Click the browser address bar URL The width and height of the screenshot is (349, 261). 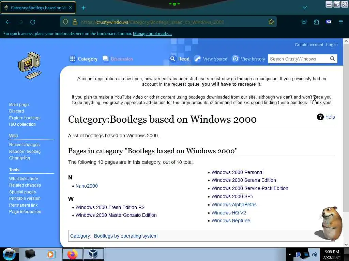click(x=152, y=22)
